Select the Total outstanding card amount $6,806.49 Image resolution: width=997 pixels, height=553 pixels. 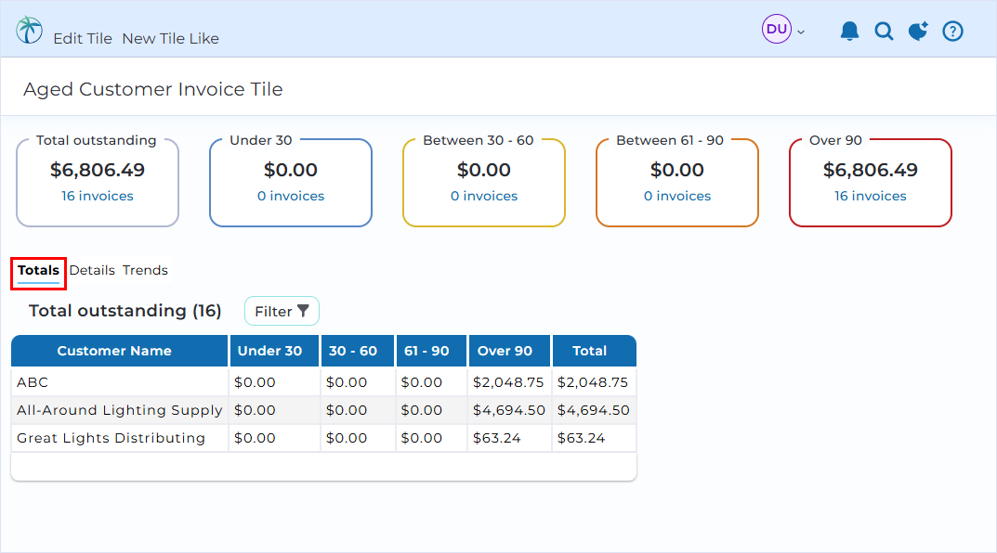98,170
